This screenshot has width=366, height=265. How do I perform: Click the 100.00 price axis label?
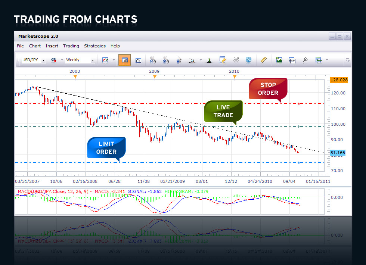(338, 124)
